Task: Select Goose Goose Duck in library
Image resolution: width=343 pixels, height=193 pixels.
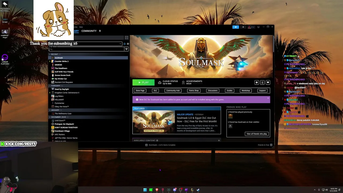Action: pos(62,75)
